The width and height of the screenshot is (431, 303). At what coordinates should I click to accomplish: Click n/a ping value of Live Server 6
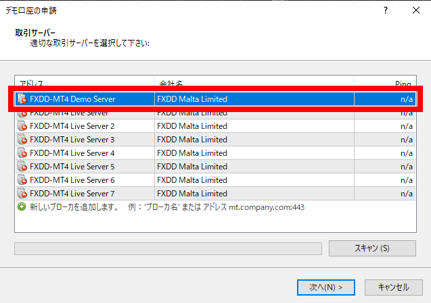407,180
